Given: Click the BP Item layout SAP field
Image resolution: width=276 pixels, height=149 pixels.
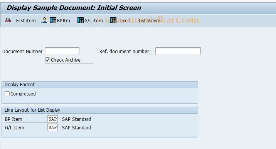Looking at the screenshot, I should point(53,119).
